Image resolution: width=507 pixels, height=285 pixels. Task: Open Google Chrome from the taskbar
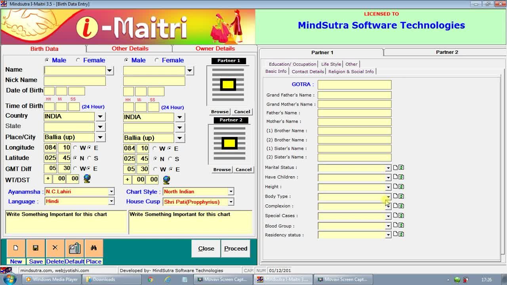pyautogui.click(x=151, y=279)
